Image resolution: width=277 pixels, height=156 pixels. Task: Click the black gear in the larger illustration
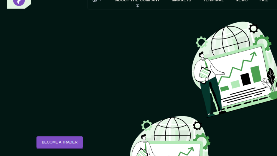point(253,28)
